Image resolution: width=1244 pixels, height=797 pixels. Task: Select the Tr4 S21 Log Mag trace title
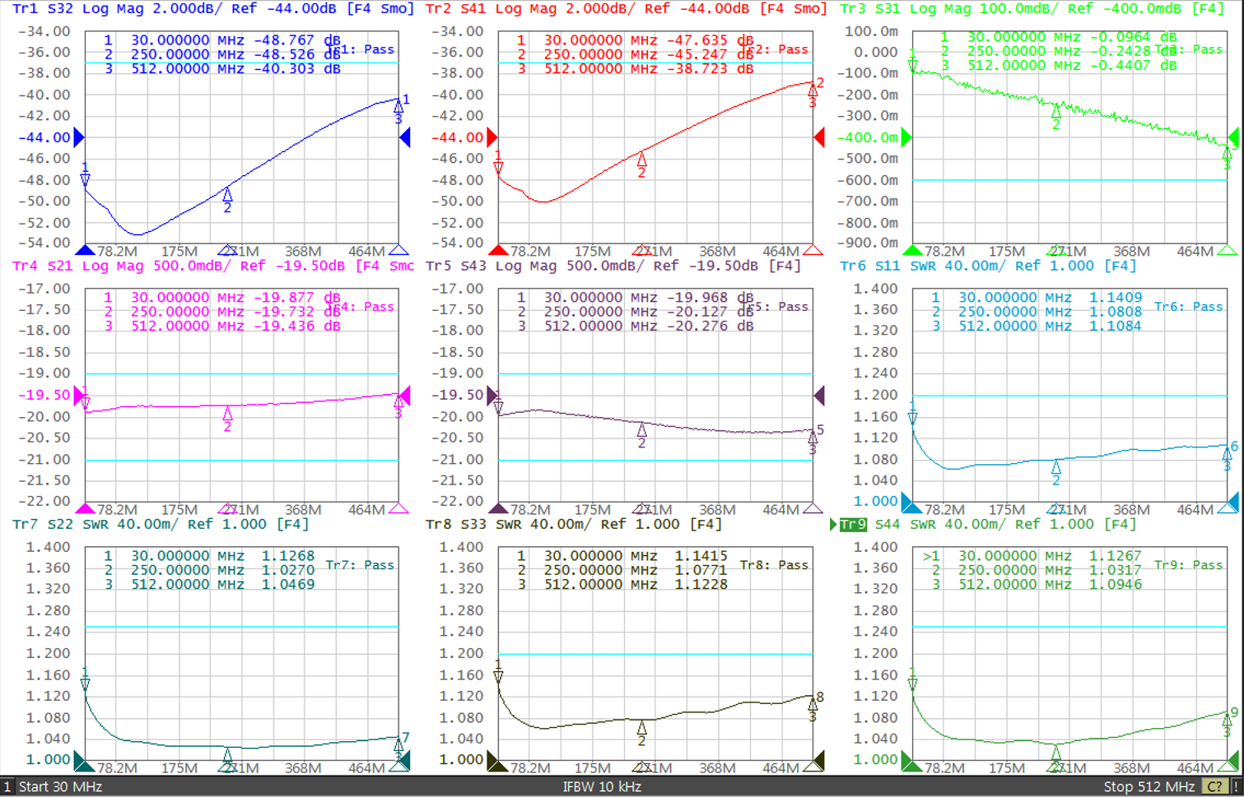click(x=213, y=266)
